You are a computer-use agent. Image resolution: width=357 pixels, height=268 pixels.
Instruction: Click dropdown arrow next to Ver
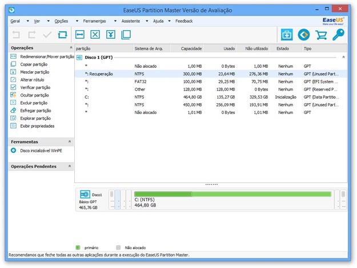(49, 21)
